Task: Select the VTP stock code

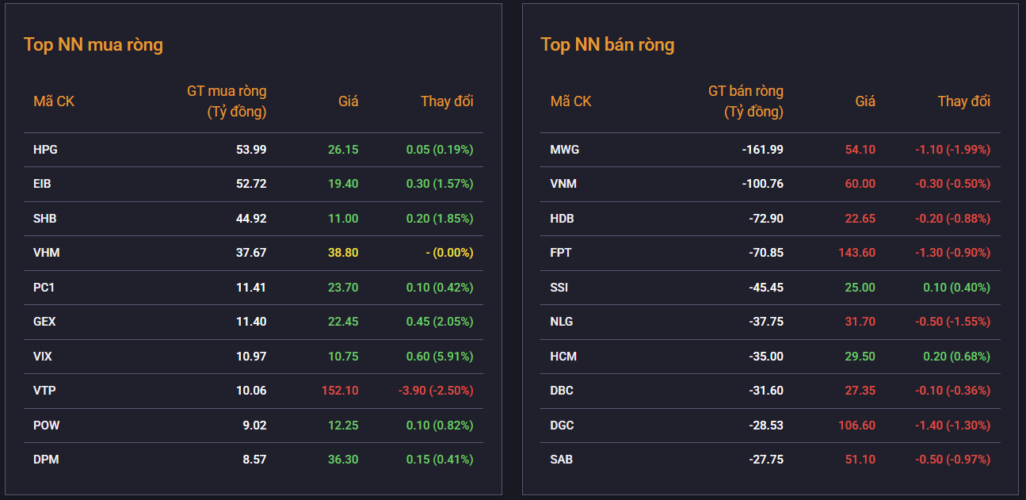Action: tap(44, 391)
